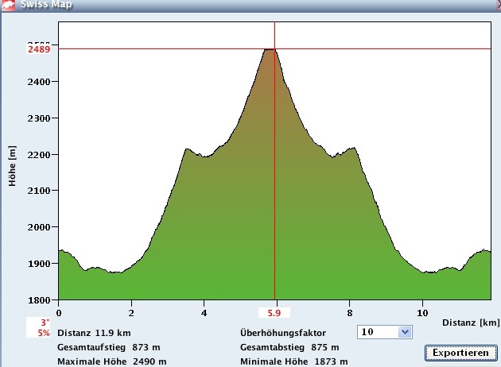This screenshot has height=367, width=501.
Task: Click the Minimale Höhe 1873 m statistic
Action: pyautogui.click(x=294, y=361)
